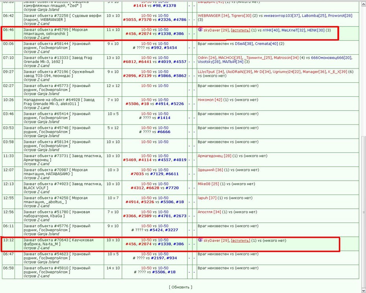Open syndicate #7570 link
366x293 pixels.
coord(145,20)
